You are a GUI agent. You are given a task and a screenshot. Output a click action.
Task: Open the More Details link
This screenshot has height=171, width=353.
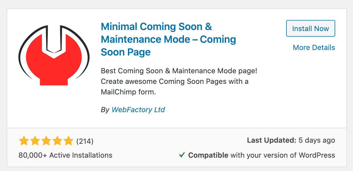pyautogui.click(x=314, y=47)
